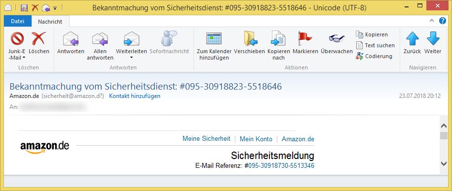Screen dimensions: 452x191
Task: Forward the message with Weiterleiten icon
Action: coord(131,38)
